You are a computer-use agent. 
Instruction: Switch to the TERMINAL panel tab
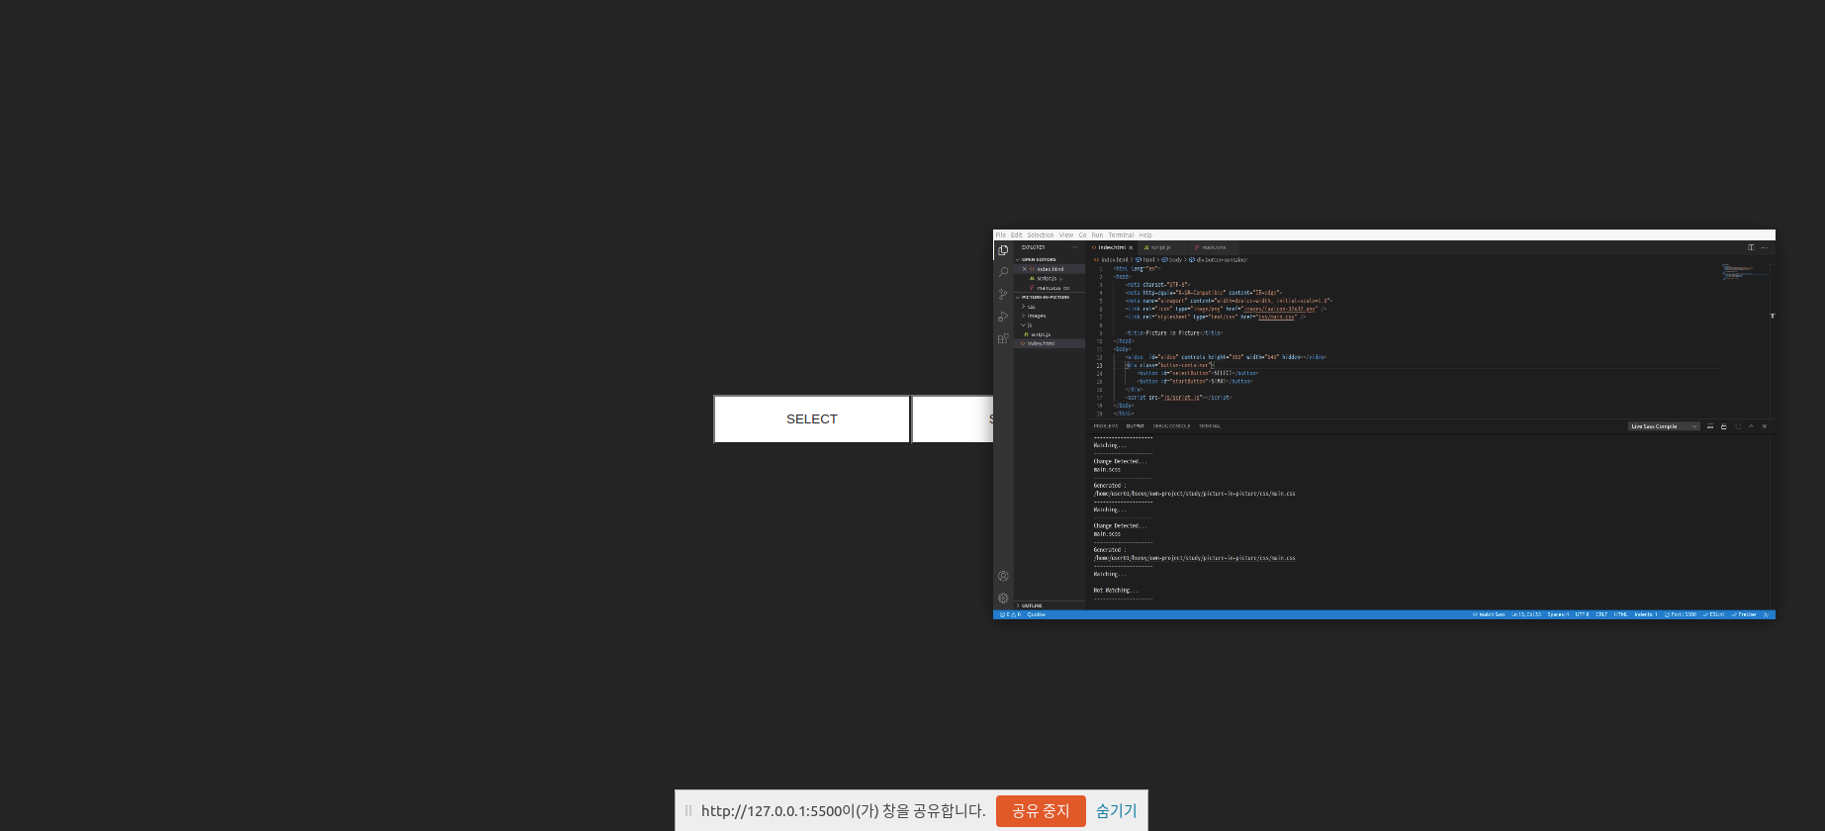[x=1210, y=426]
